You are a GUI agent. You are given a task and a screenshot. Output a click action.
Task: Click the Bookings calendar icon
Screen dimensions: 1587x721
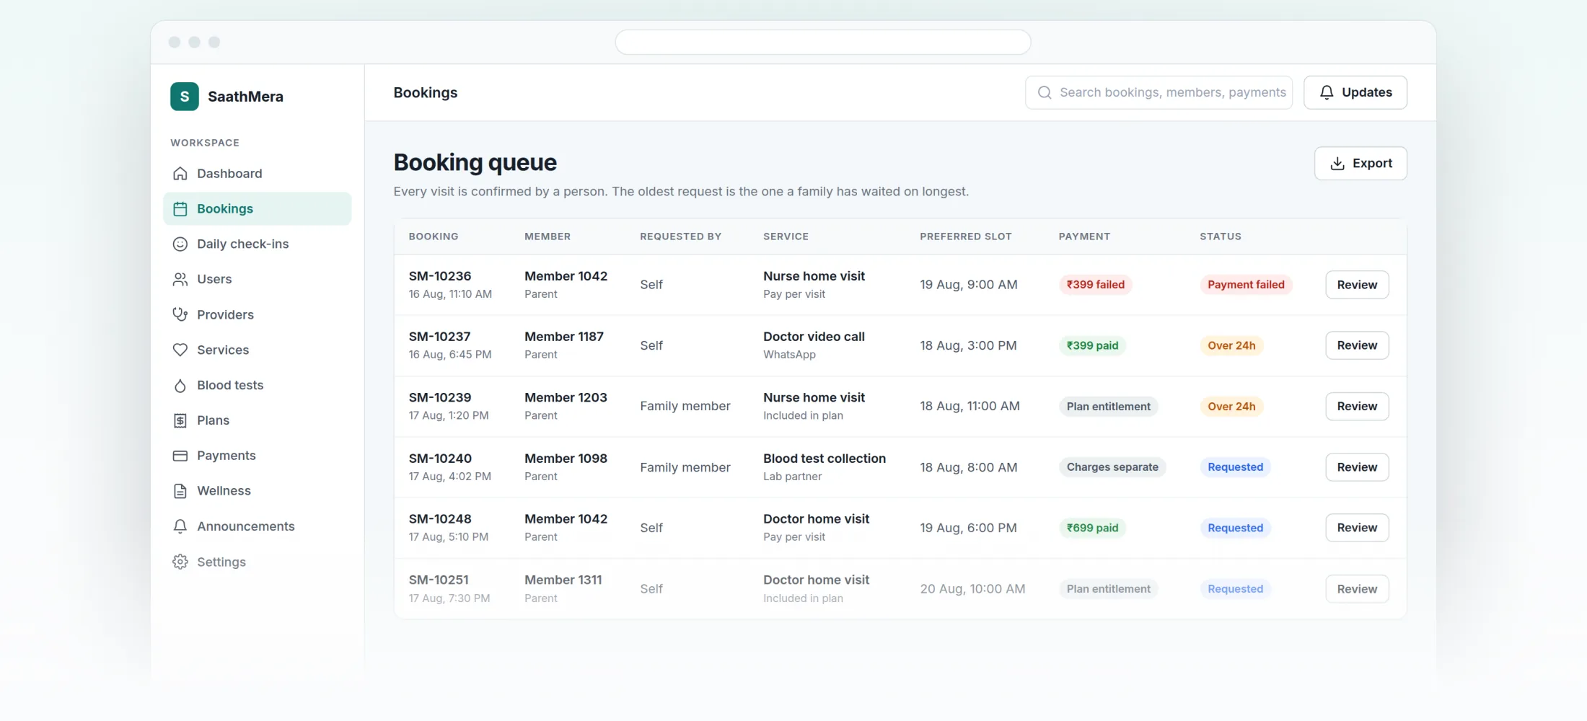coord(180,209)
